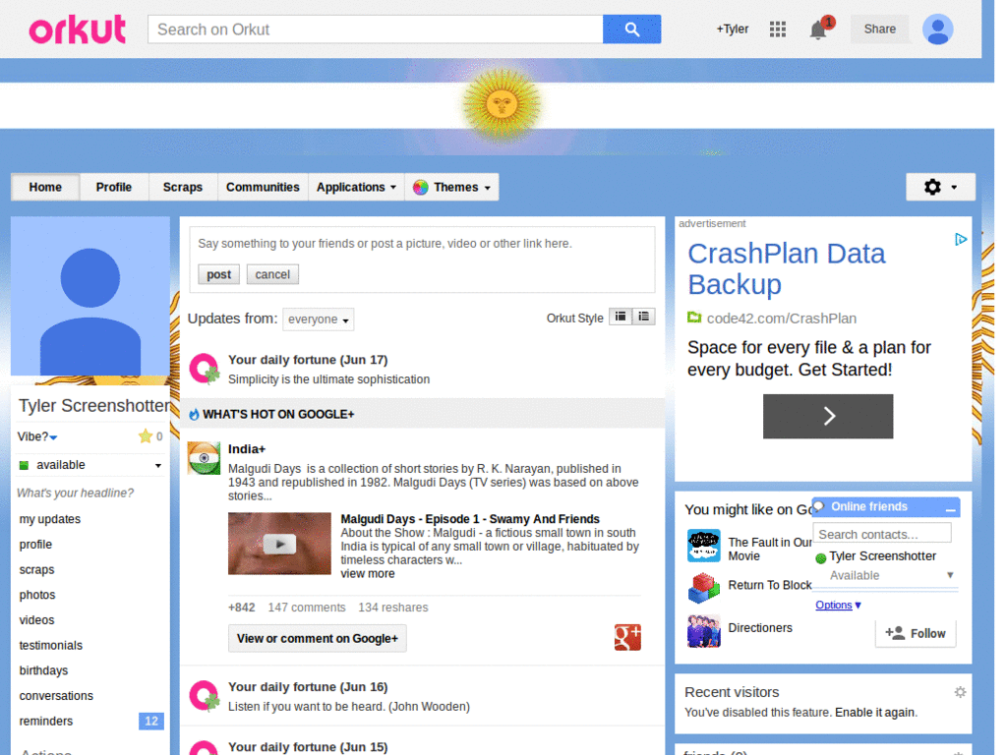Open the account avatar in header
1007x755 pixels.
(x=937, y=29)
